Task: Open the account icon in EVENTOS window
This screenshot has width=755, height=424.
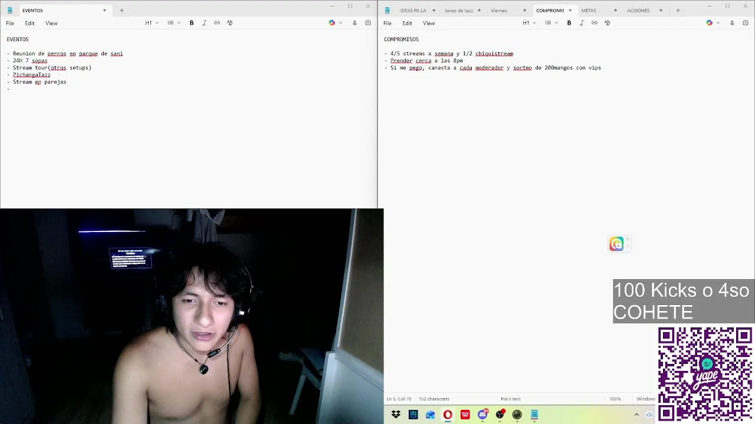Action: 354,23
